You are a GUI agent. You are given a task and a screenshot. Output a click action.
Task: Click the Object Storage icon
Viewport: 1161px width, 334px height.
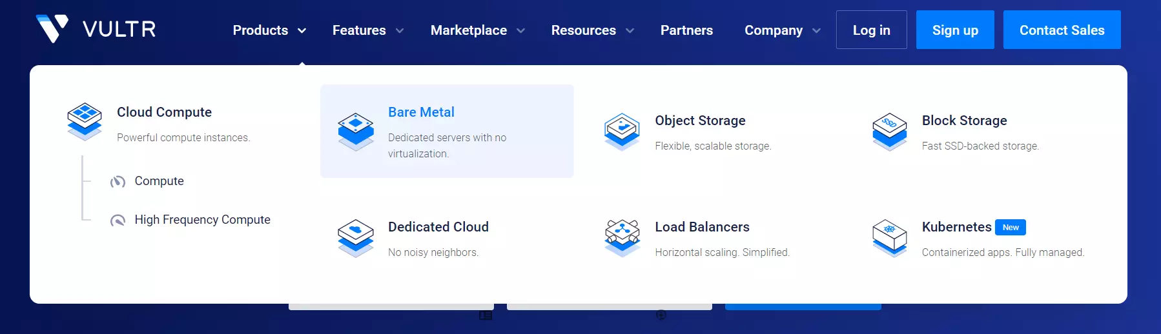pos(622,131)
